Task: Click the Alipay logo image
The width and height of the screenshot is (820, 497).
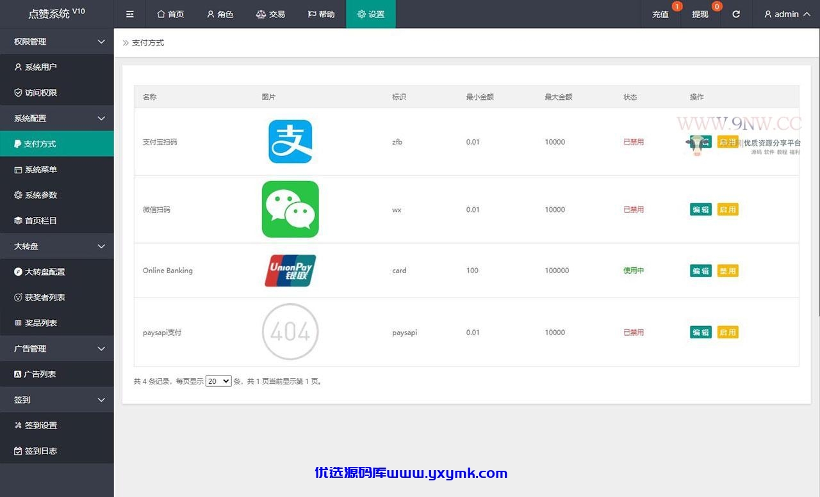Action: 290,141
